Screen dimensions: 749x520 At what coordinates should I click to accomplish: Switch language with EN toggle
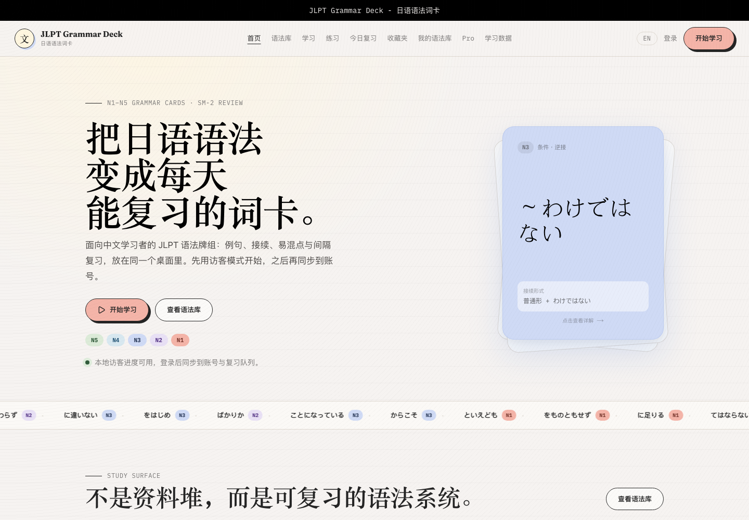(647, 38)
